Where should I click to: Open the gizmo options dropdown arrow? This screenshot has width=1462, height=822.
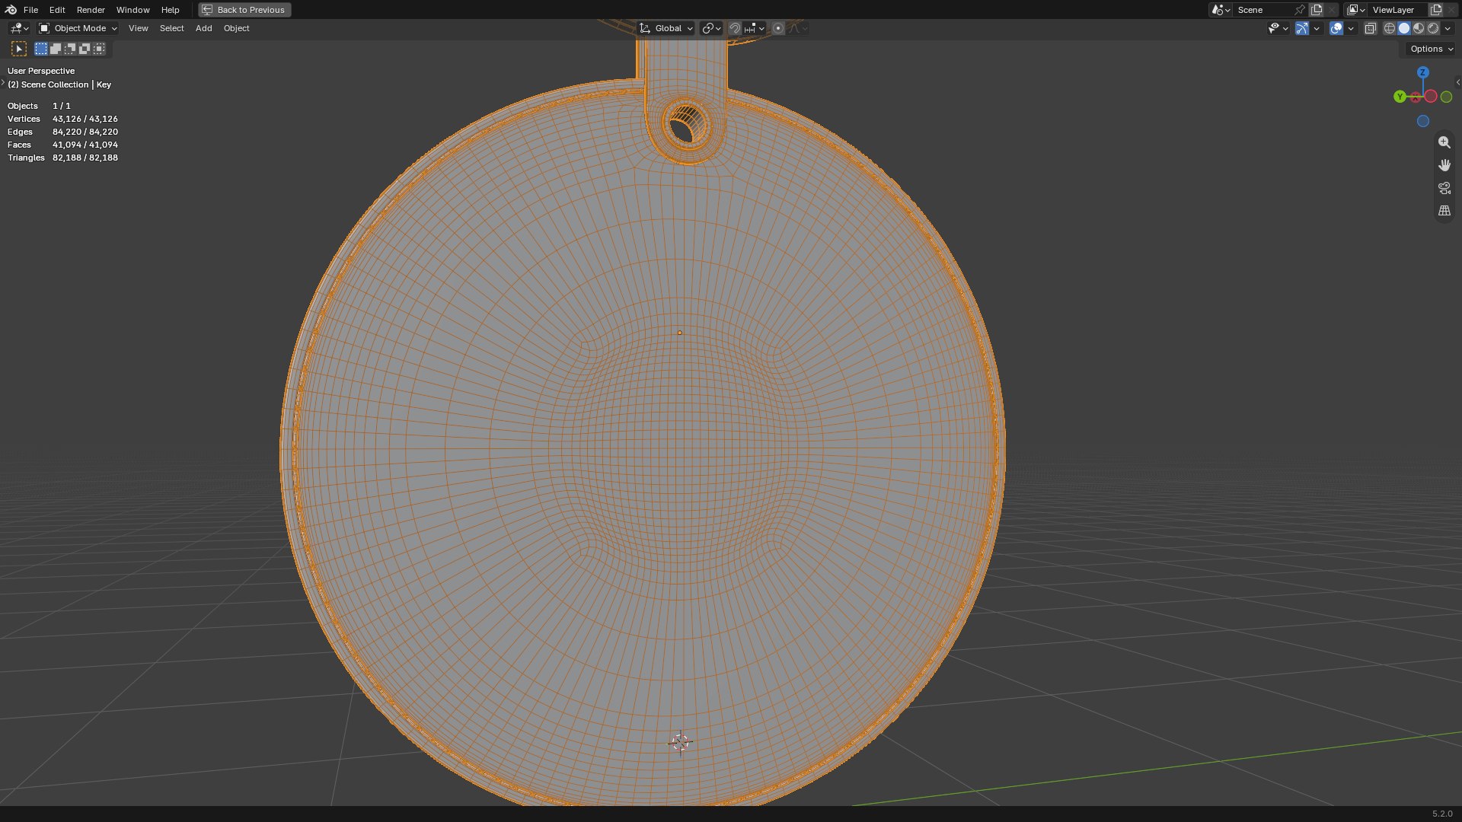point(1317,28)
